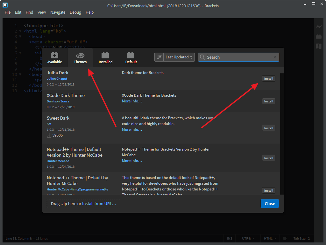The height and width of the screenshot is (245, 326).
Task: Click the extension list scrollbar
Action: click(x=282, y=134)
